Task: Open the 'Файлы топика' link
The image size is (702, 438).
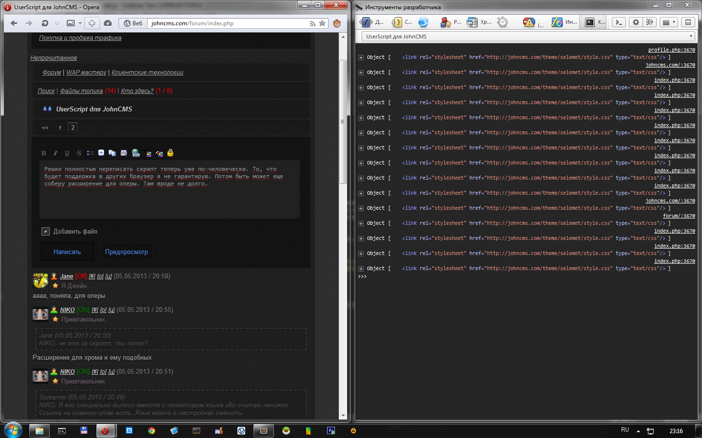Action: [81, 91]
